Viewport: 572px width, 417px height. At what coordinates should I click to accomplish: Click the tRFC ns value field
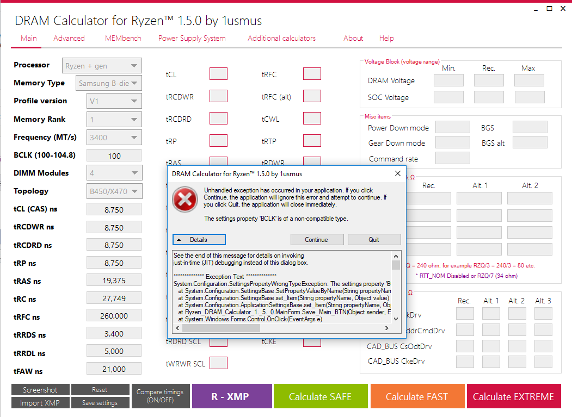[114, 315]
